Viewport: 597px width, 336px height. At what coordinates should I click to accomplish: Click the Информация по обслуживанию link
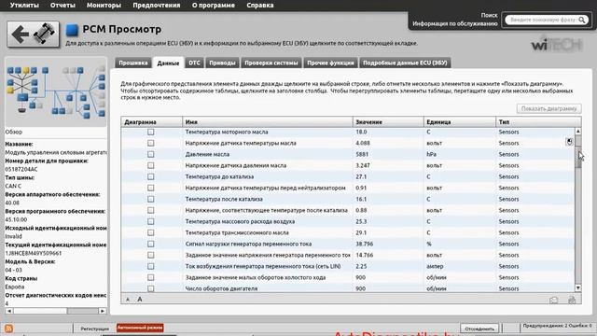455,23
